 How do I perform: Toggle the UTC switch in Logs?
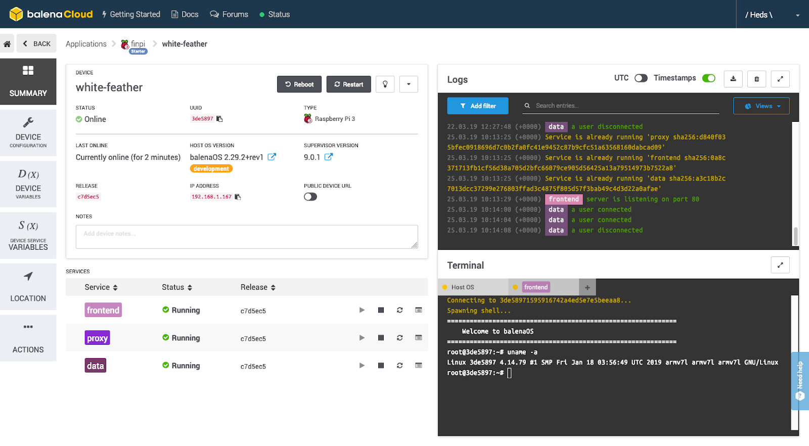641,78
